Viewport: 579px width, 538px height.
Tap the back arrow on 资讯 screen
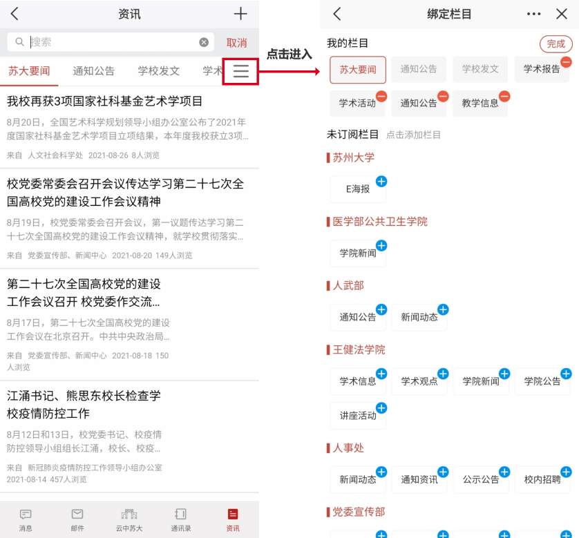pos(15,14)
